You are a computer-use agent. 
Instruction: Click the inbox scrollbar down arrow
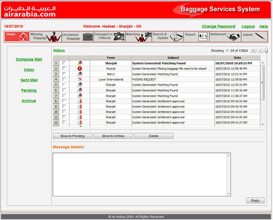click(x=262, y=124)
